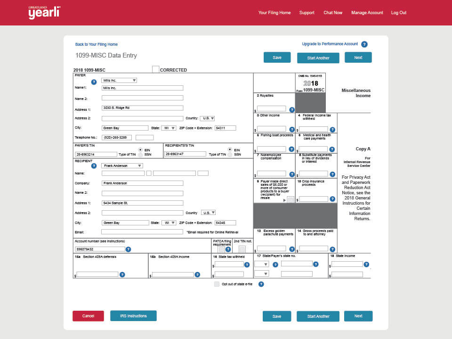This screenshot has width=452, height=339.
Task: Open the Mills Inc. payer dropdown
Action: (119, 81)
